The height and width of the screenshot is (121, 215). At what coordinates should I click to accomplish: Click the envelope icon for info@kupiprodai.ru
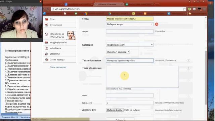pyautogui.click(x=46, y=43)
